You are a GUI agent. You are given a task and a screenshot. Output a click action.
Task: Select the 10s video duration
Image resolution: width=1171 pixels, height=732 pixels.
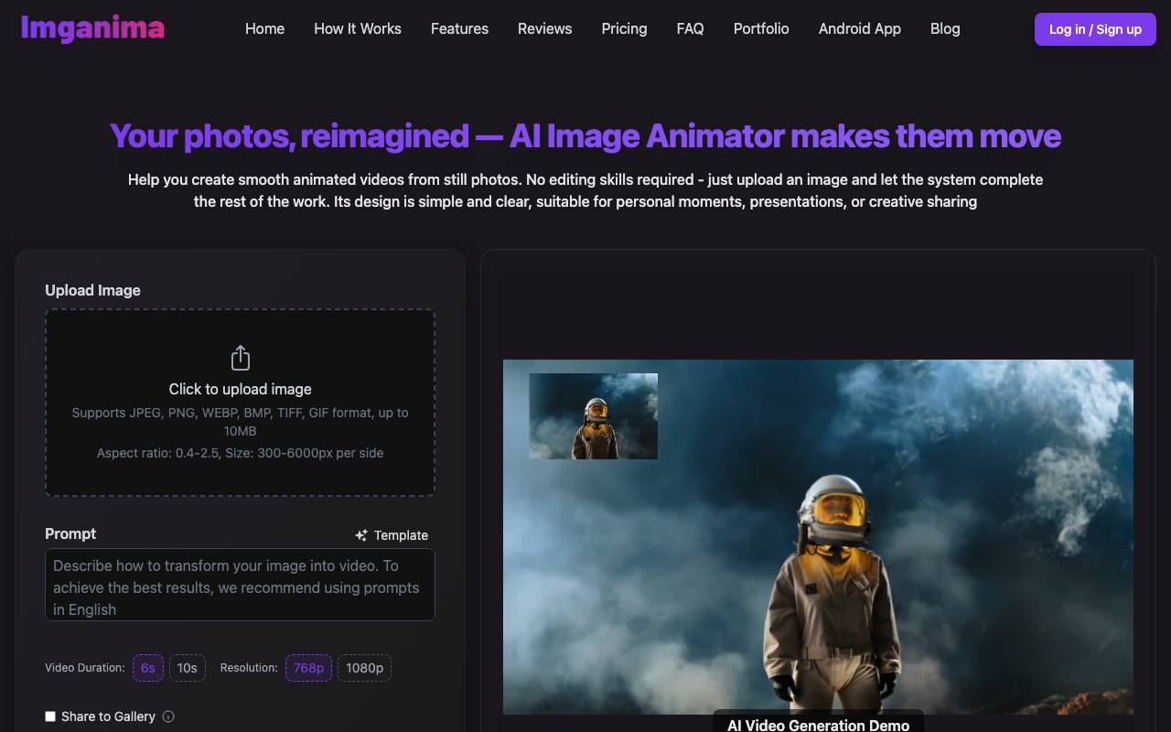(x=188, y=668)
